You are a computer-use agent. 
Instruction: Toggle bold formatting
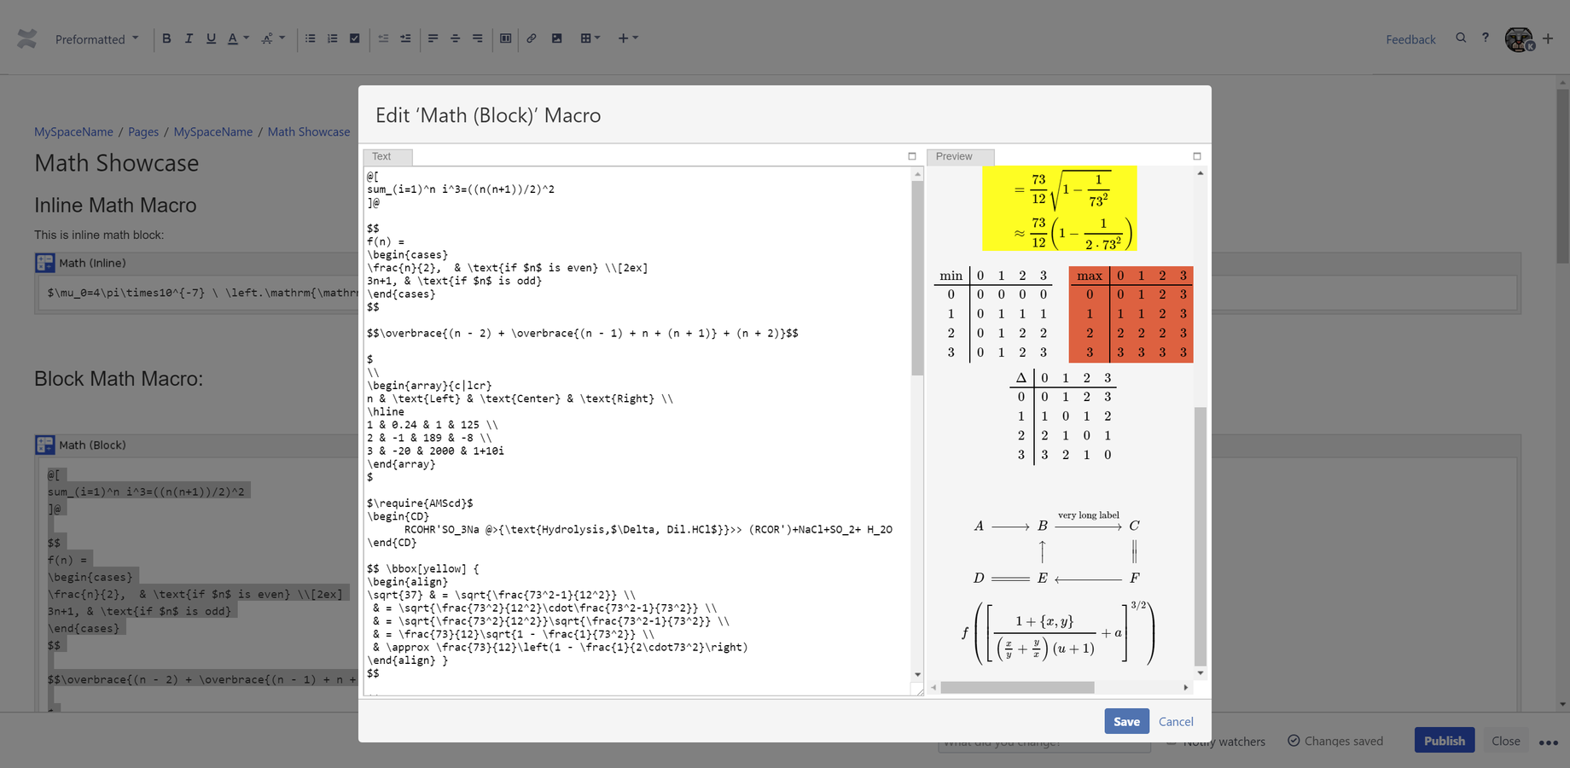point(166,38)
